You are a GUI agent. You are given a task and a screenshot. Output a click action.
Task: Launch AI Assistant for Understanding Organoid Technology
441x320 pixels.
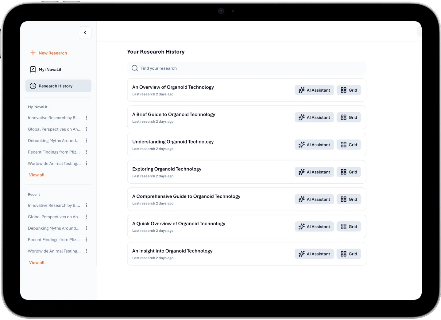tap(314, 145)
